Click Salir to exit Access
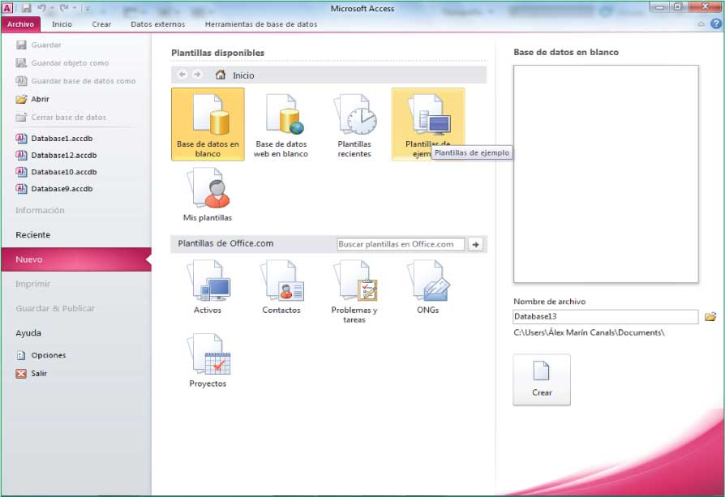 coord(31,373)
